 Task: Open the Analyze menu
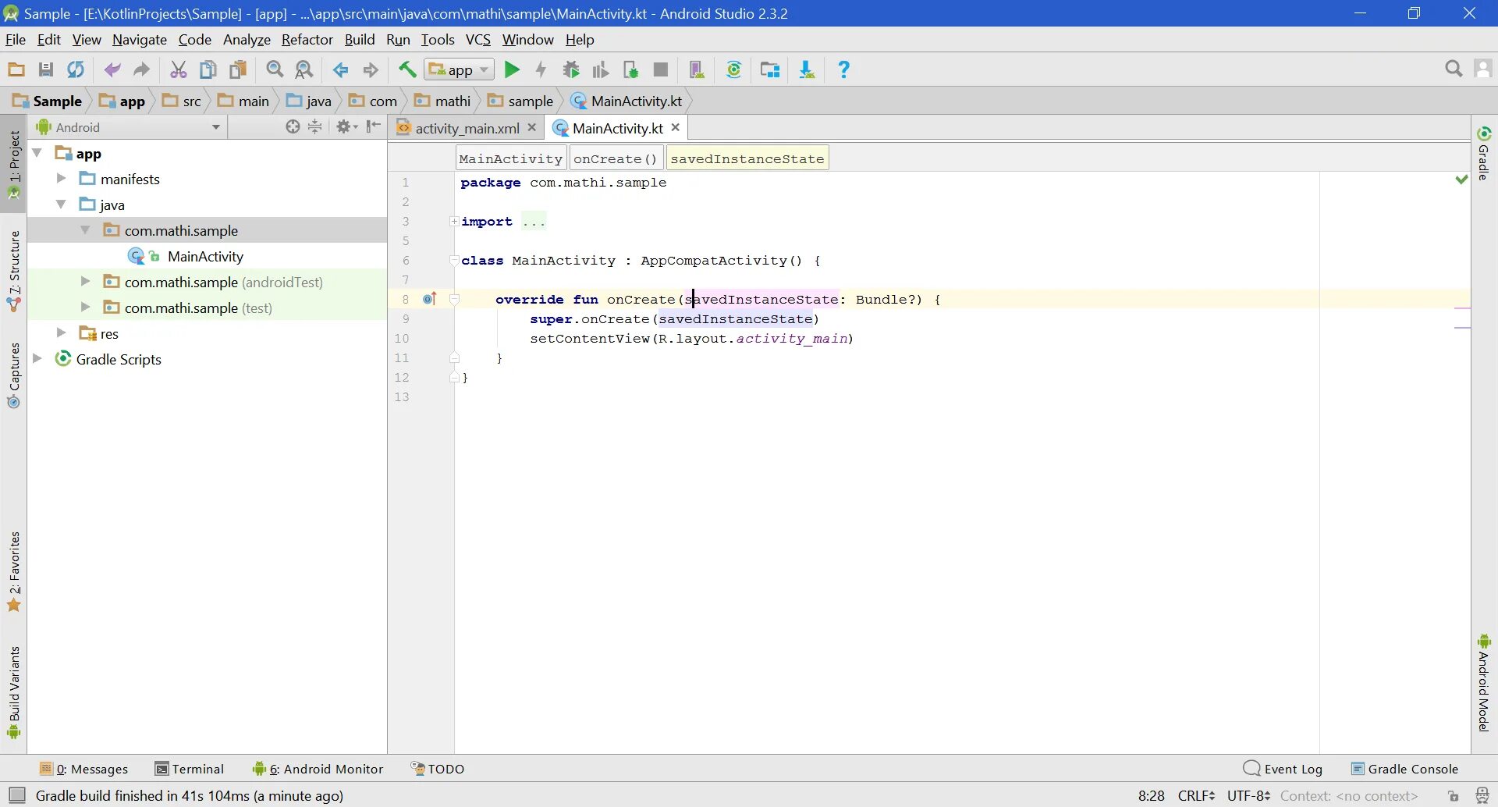pos(247,40)
